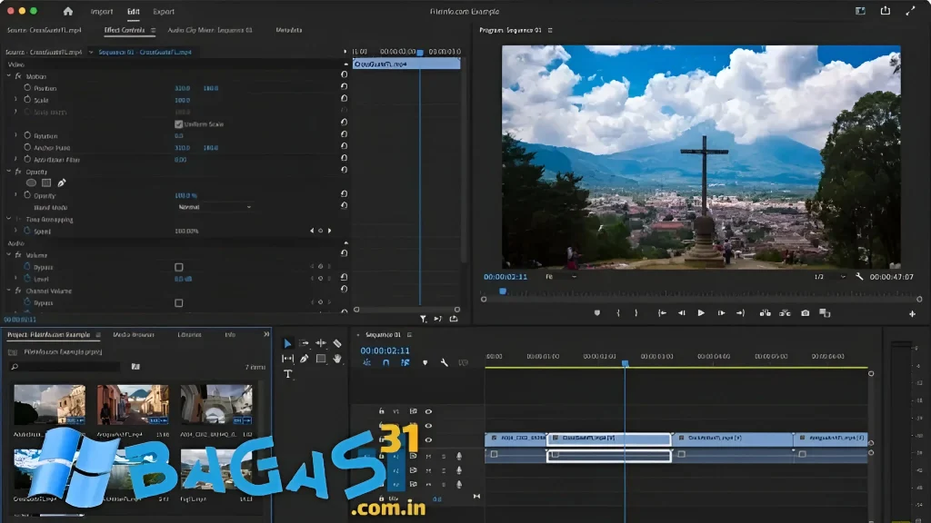Viewport: 931px width, 523px height.
Task: Open the Blend Mode Normal dropdown
Action: [x=215, y=207]
